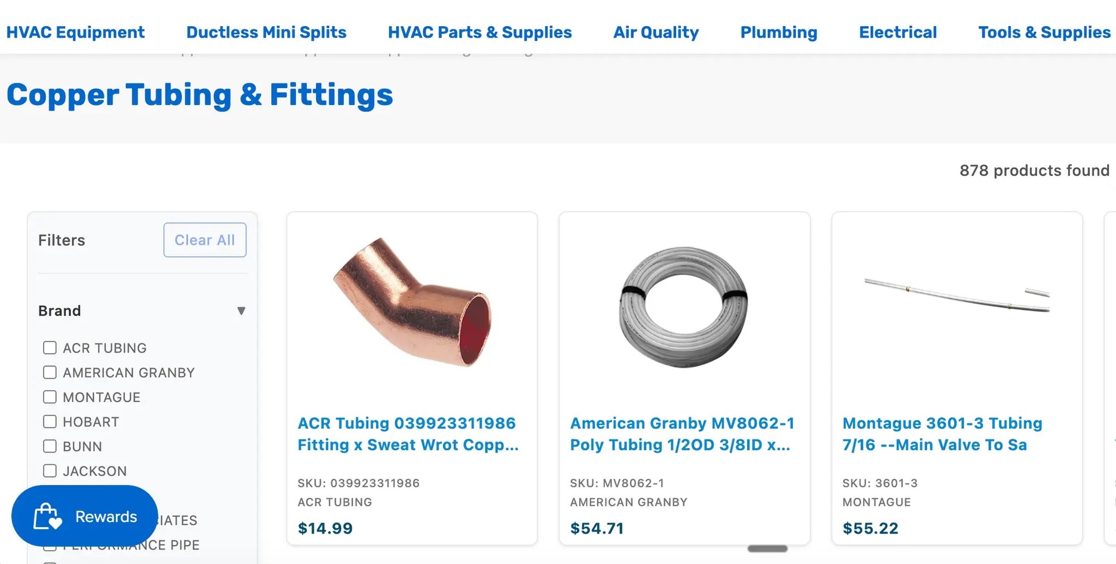The width and height of the screenshot is (1116, 564).
Task: Open the Electrical menu item
Action: click(x=897, y=32)
